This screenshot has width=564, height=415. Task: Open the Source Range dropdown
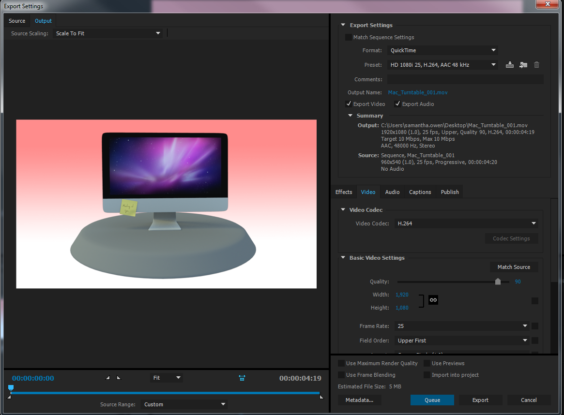pos(184,404)
